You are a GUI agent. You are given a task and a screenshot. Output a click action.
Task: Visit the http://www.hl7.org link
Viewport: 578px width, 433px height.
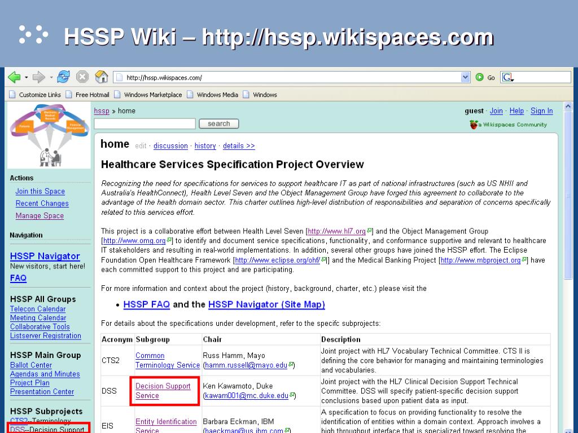point(337,231)
